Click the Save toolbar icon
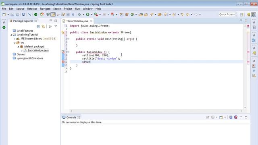Screen dimensions: 258x145 (x=12, y=14)
